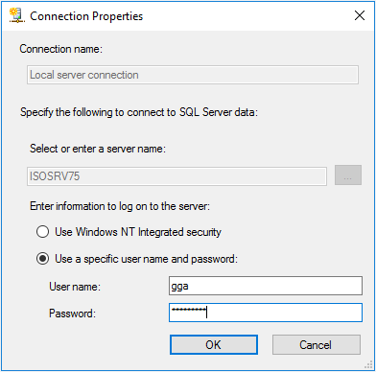Click the 'Use a specific user name and password:' label text
This screenshot has width=376, height=372.
[147, 259]
